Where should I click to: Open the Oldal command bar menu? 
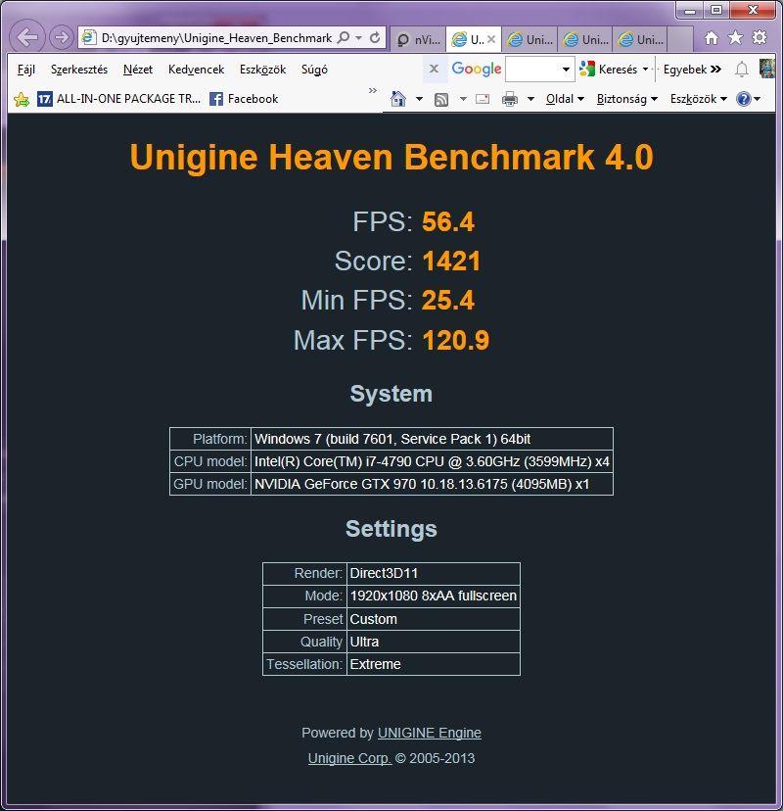pos(565,99)
